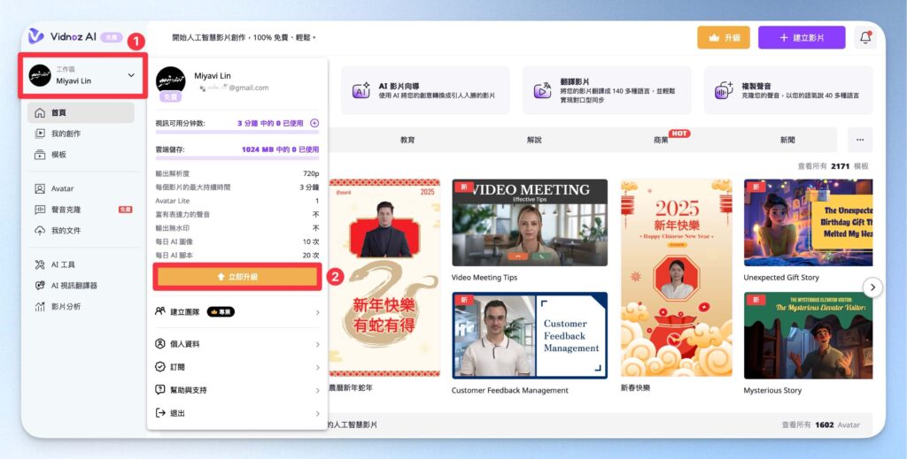
Task: Click 查看所有 2171 模板 link
Action: pyautogui.click(x=833, y=166)
